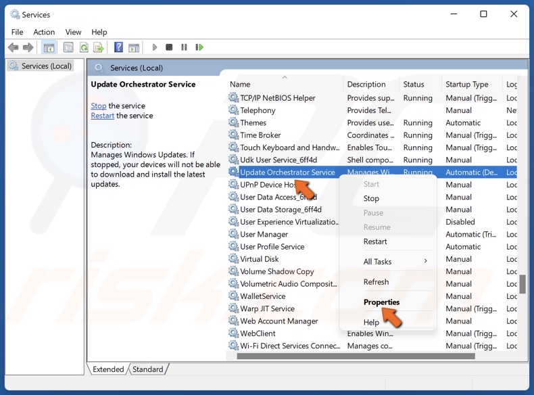
Task: Switch to the Extended tab
Action: [x=108, y=369]
